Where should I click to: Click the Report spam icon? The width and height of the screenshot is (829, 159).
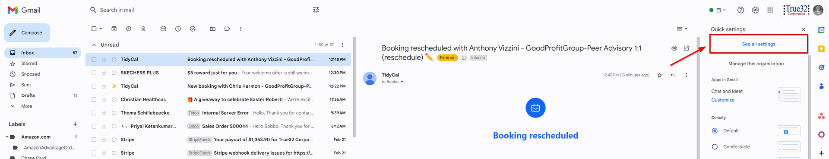point(129,29)
